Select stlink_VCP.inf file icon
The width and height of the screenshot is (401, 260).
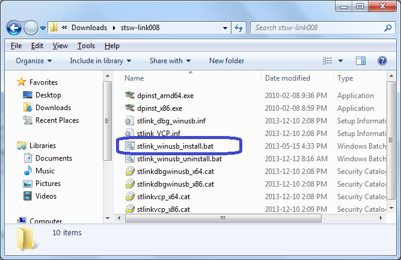pos(130,132)
